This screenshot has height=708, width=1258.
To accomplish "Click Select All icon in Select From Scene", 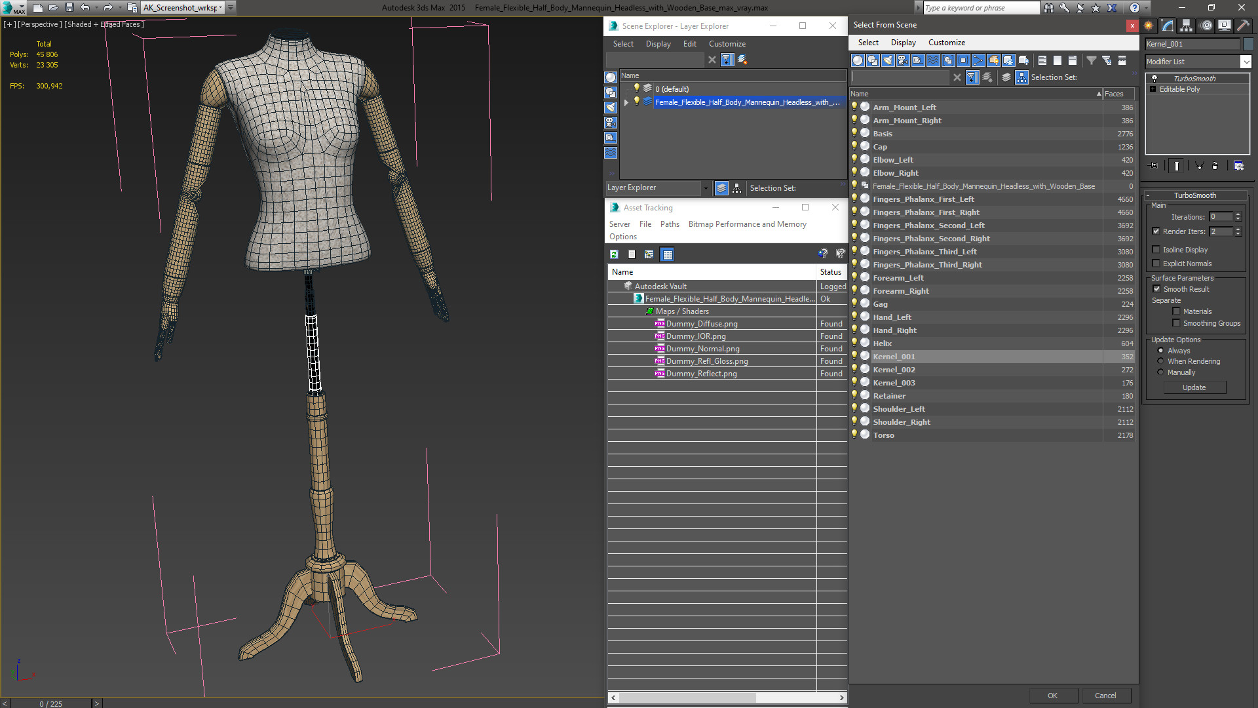I will [1042, 60].
